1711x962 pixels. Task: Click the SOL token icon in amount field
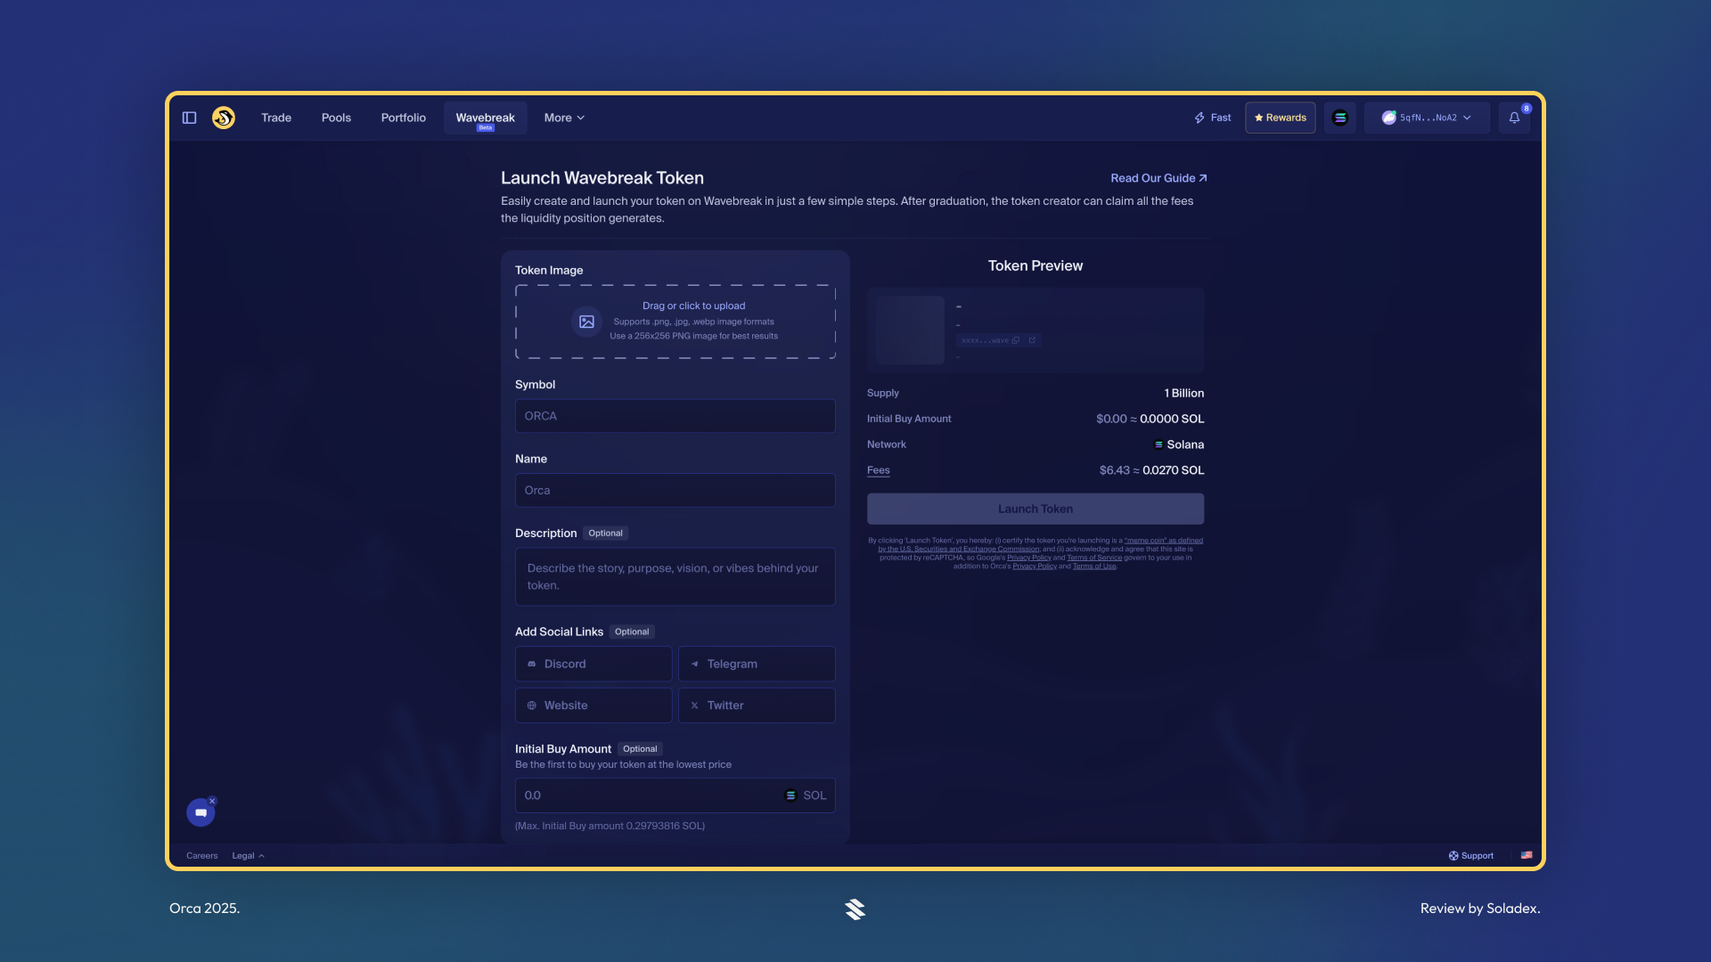pos(790,795)
